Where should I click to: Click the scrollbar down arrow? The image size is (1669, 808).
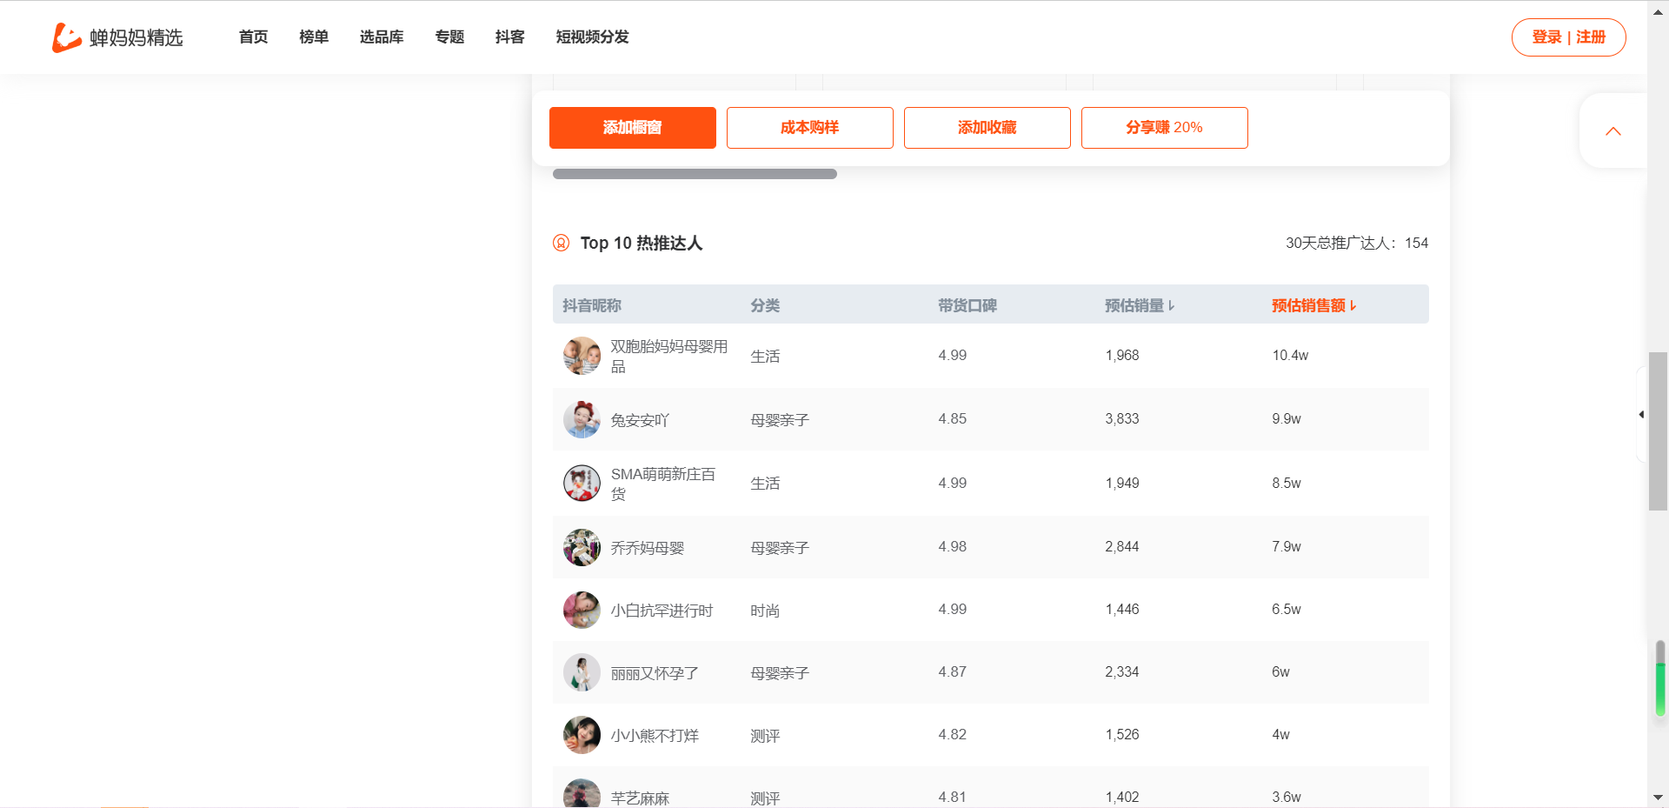click(x=1658, y=798)
